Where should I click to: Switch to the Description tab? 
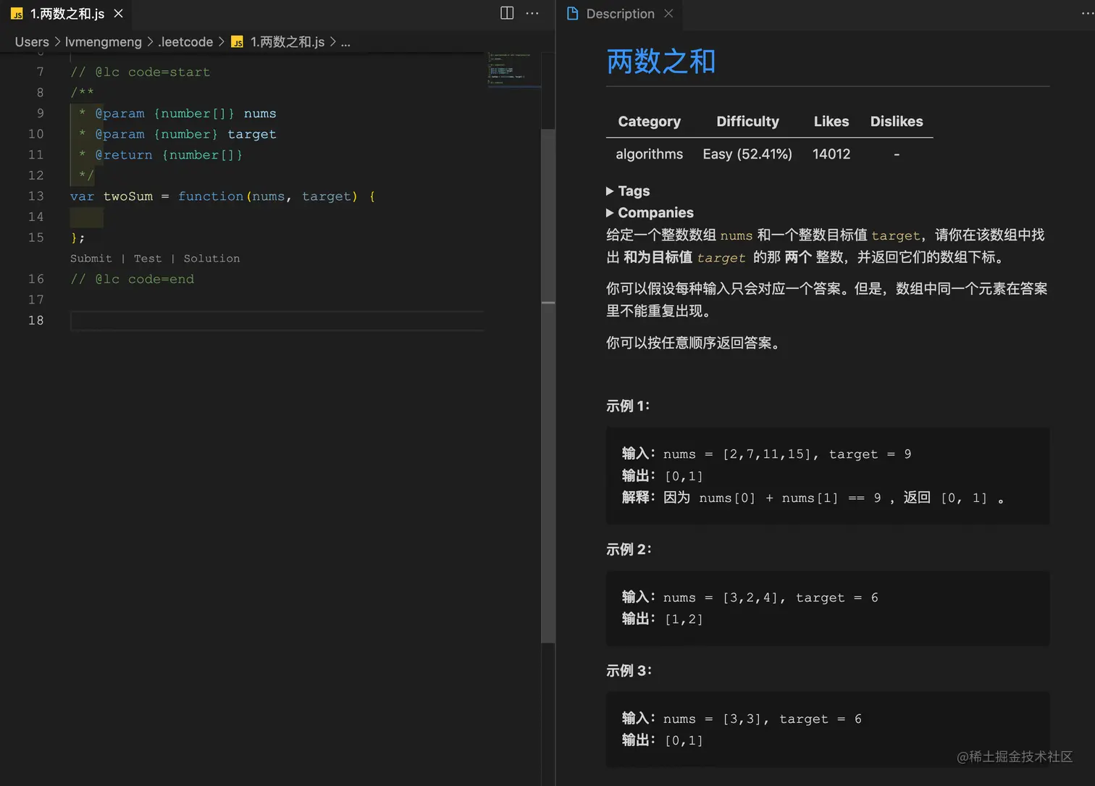pos(621,14)
